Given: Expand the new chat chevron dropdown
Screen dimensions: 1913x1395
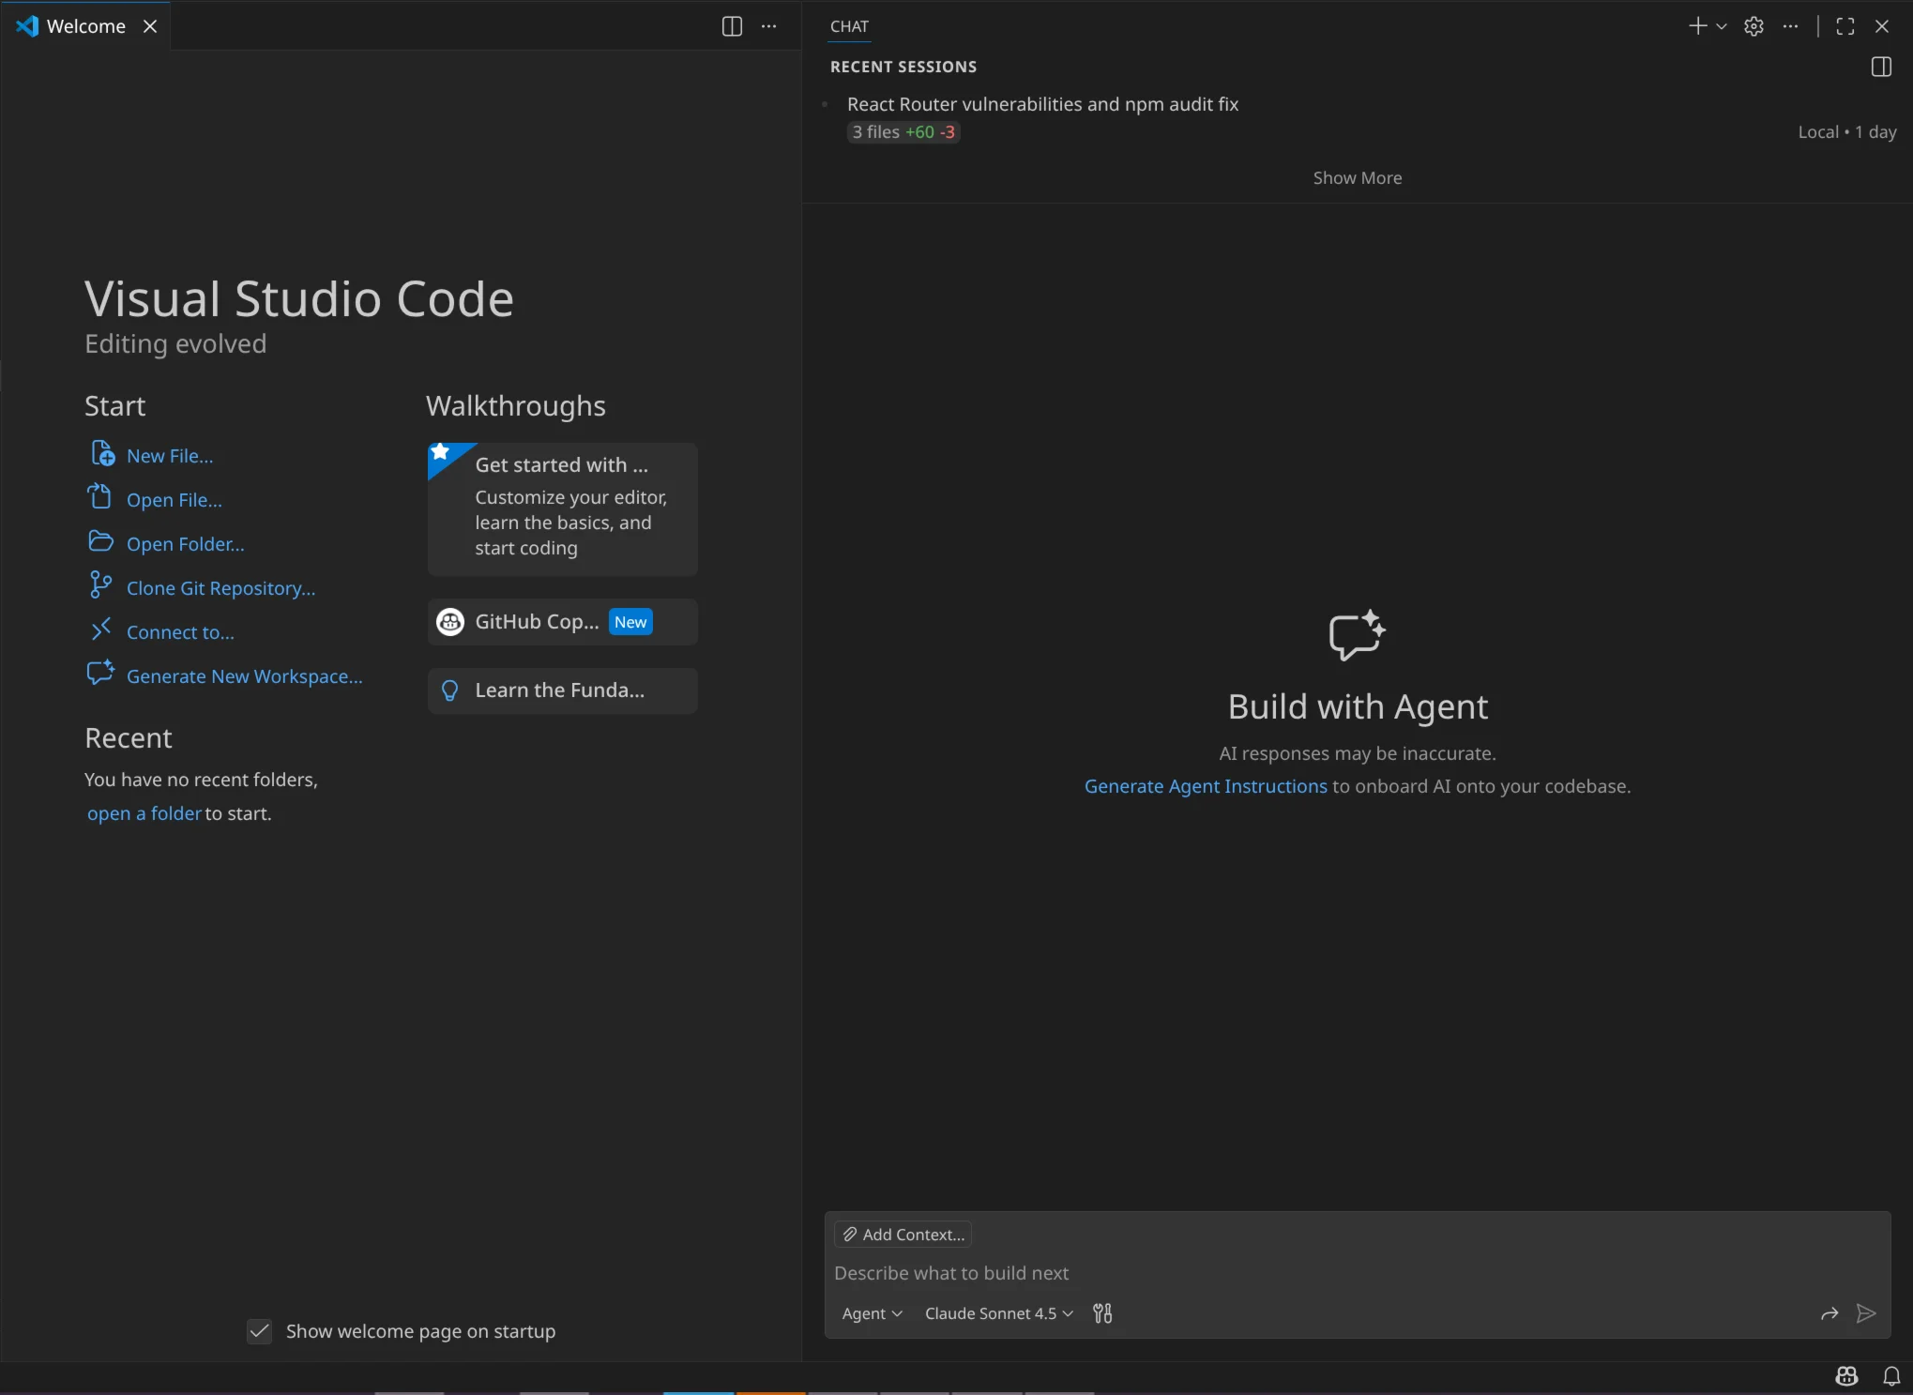Looking at the screenshot, I should (x=1723, y=26).
